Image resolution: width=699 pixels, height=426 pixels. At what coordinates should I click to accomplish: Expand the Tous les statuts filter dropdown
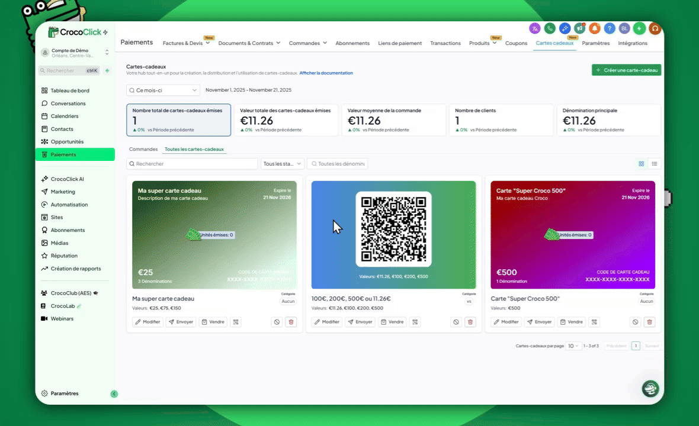282,164
